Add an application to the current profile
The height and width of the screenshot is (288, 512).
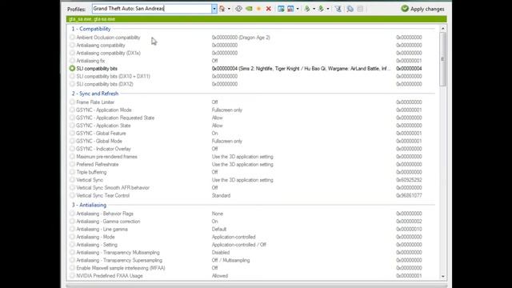(281, 9)
